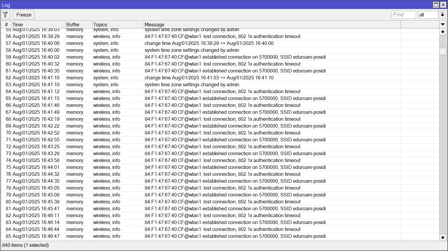Click row 81 established connection message

(235, 208)
